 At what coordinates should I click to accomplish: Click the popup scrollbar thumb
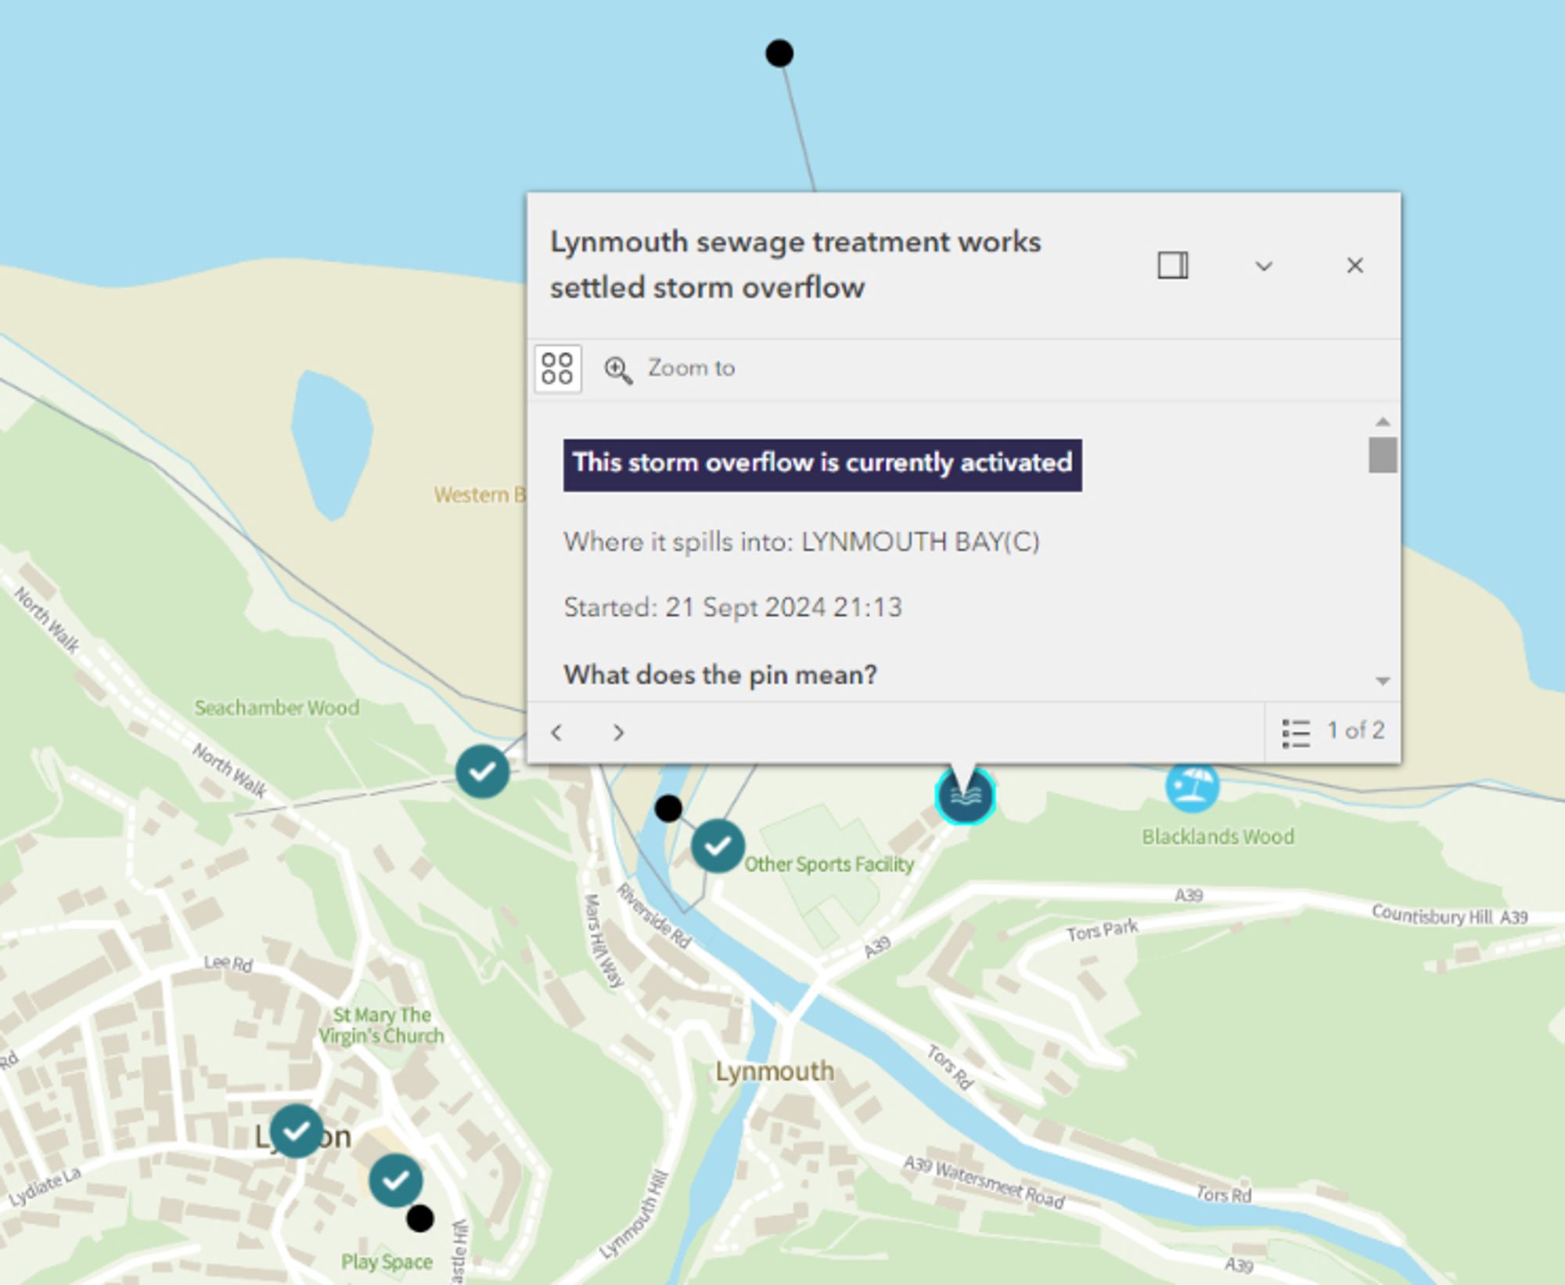pyautogui.click(x=1383, y=455)
